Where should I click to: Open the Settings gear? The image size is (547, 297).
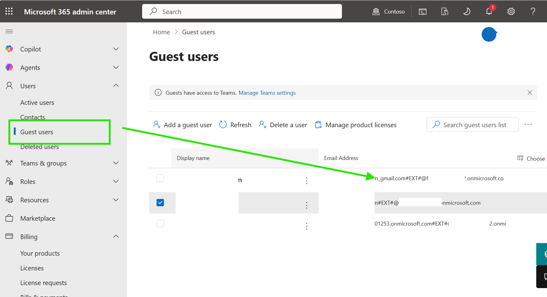pos(511,12)
